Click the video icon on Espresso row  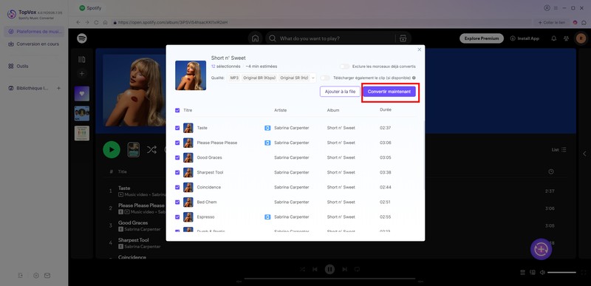pyautogui.click(x=267, y=217)
